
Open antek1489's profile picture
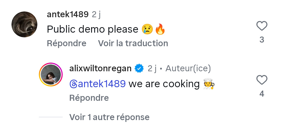click(24, 24)
